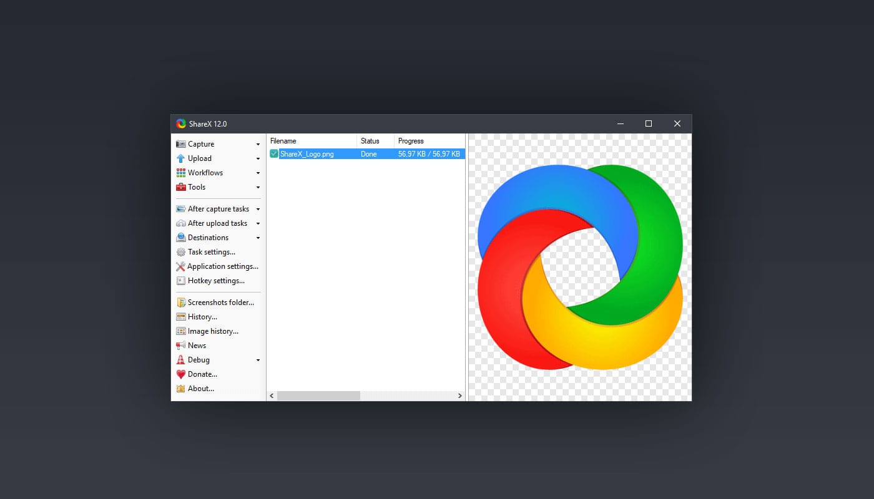This screenshot has width=874, height=499.
Task: Expand the Upload submenu arrow
Action: (258, 159)
